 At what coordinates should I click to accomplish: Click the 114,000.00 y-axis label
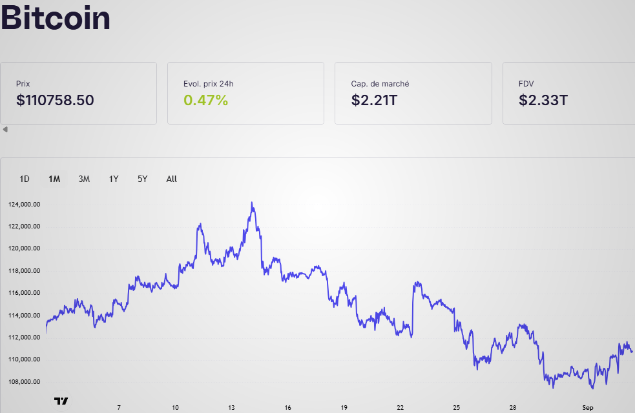(x=25, y=315)
